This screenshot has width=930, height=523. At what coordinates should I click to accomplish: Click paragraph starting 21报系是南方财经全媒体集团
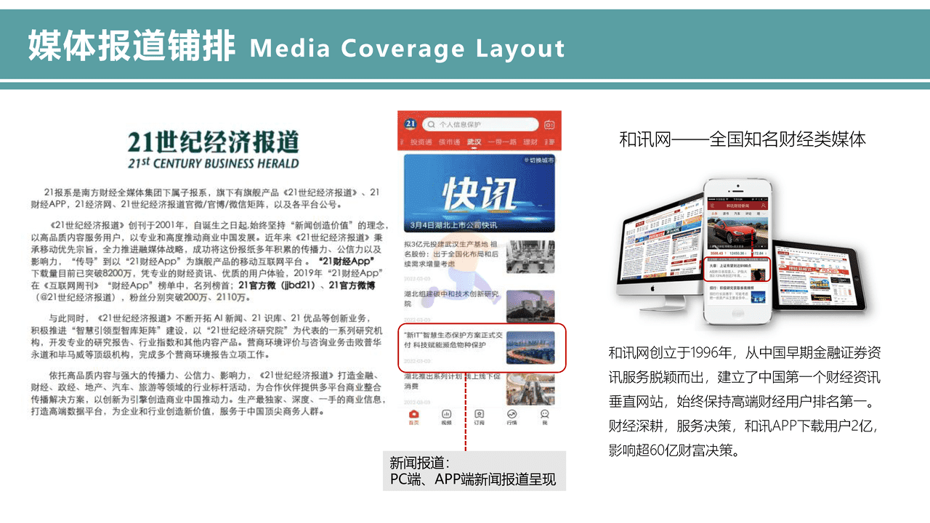(x=206, y=198)
